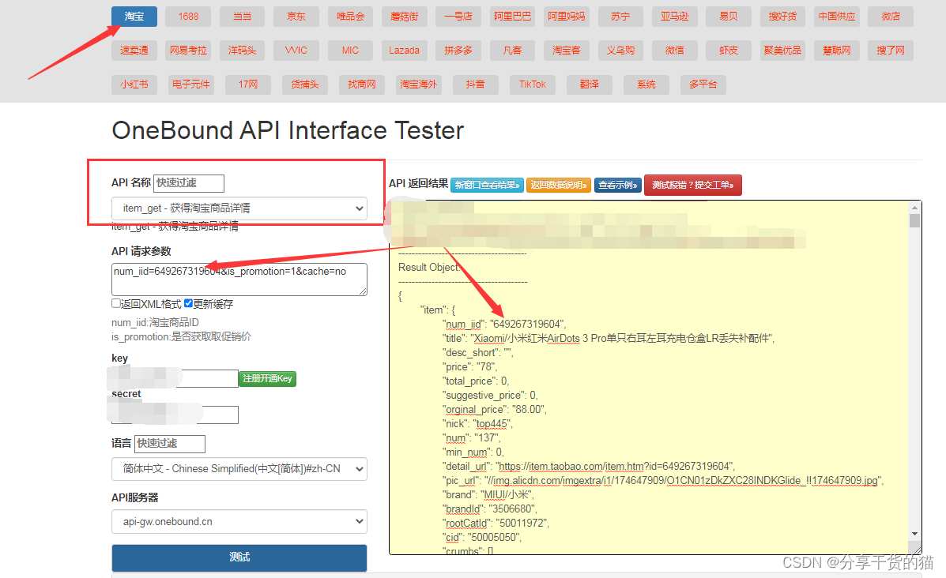Screen dimensions: 946x578
Task: Select the 微店 tab
Action: click(891, 17)
